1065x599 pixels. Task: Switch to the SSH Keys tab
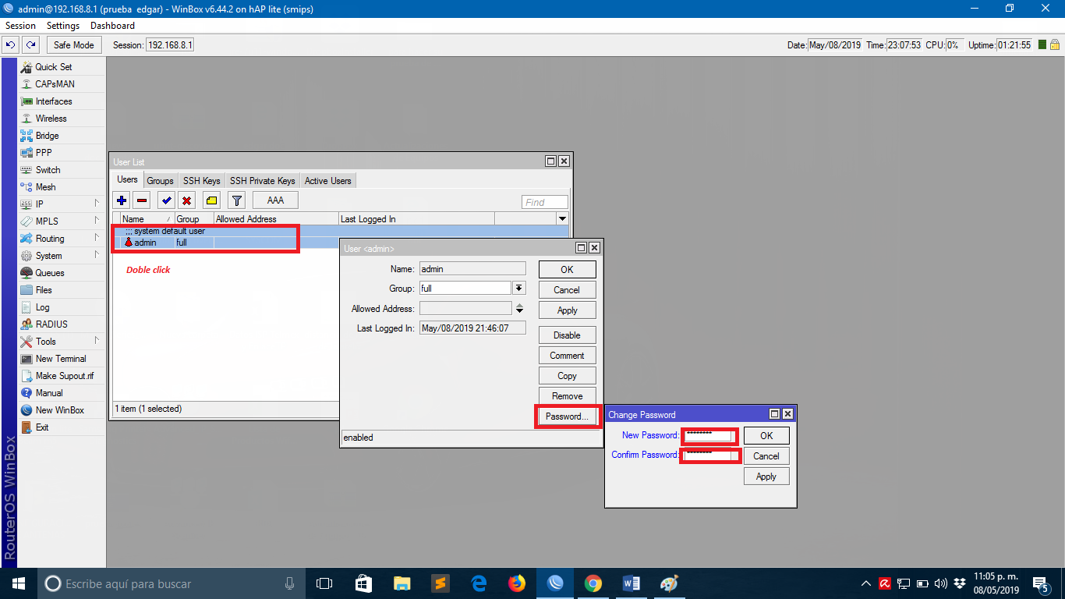tap(201, 181)
